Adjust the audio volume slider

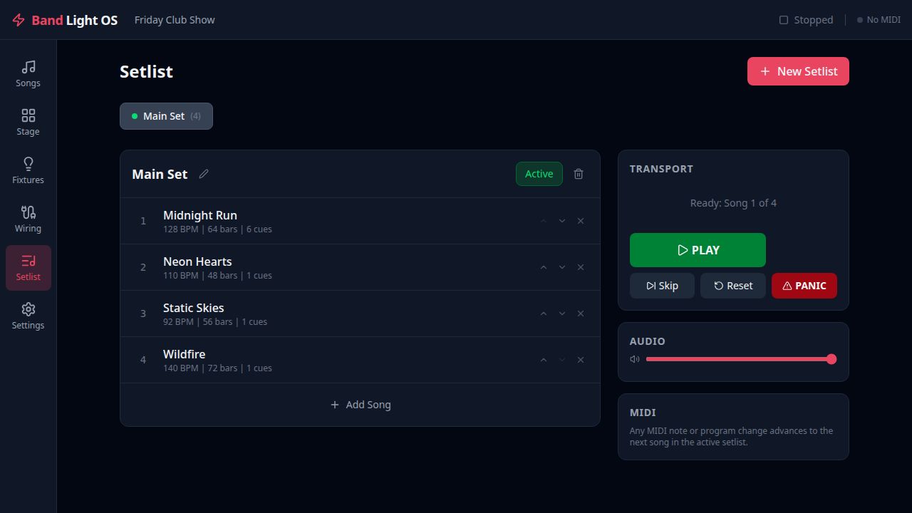click(x=741, y=359)
